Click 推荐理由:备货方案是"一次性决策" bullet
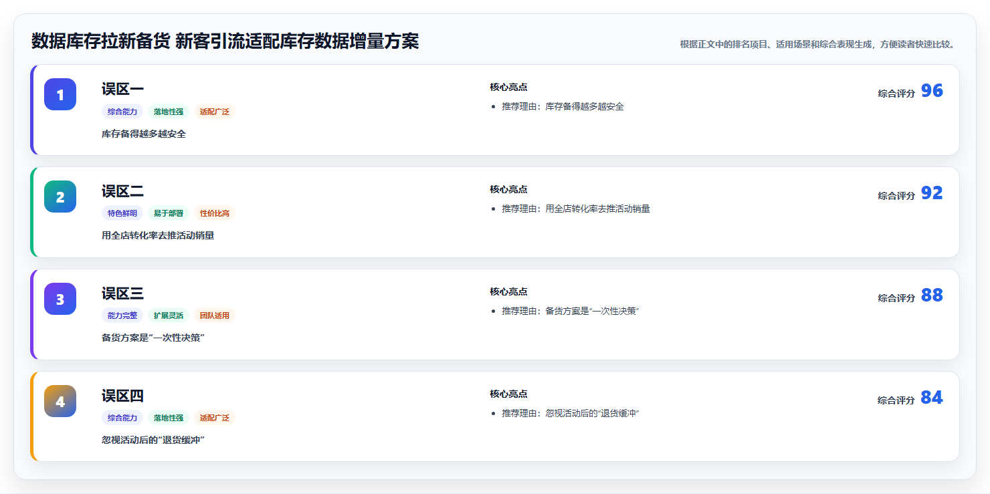The image size is (990, 494). point(571,312)
